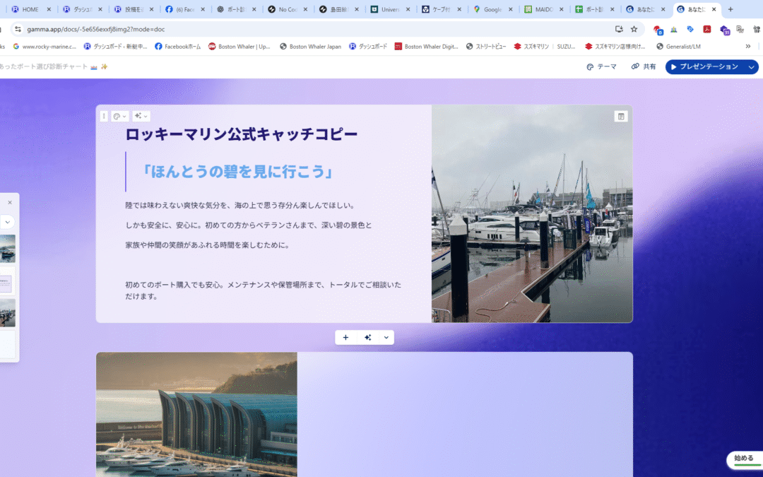This screenshot has height=477, width=763.
Task: Add a new card with plus button
Action: [345, 337]
